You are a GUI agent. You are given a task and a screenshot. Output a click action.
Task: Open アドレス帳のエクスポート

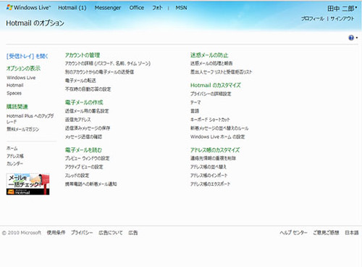point(210,184)
